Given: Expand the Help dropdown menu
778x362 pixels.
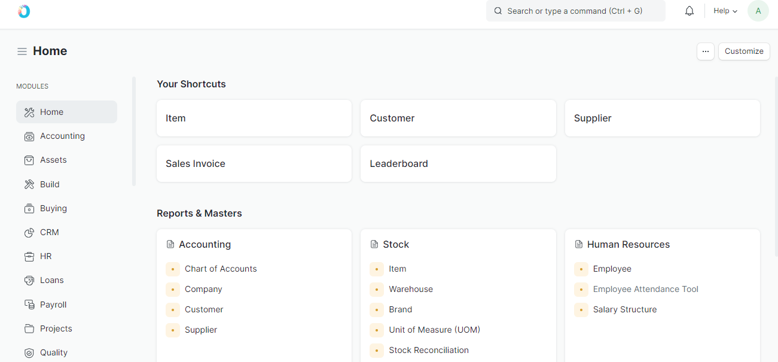Looking at the screenshot, I should click(725, 11).
